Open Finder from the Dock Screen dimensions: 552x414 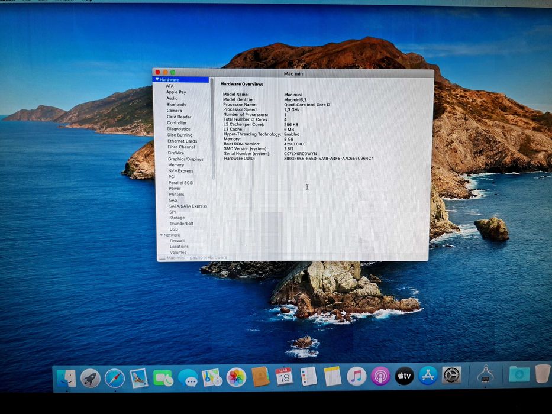tap(66, 379)
